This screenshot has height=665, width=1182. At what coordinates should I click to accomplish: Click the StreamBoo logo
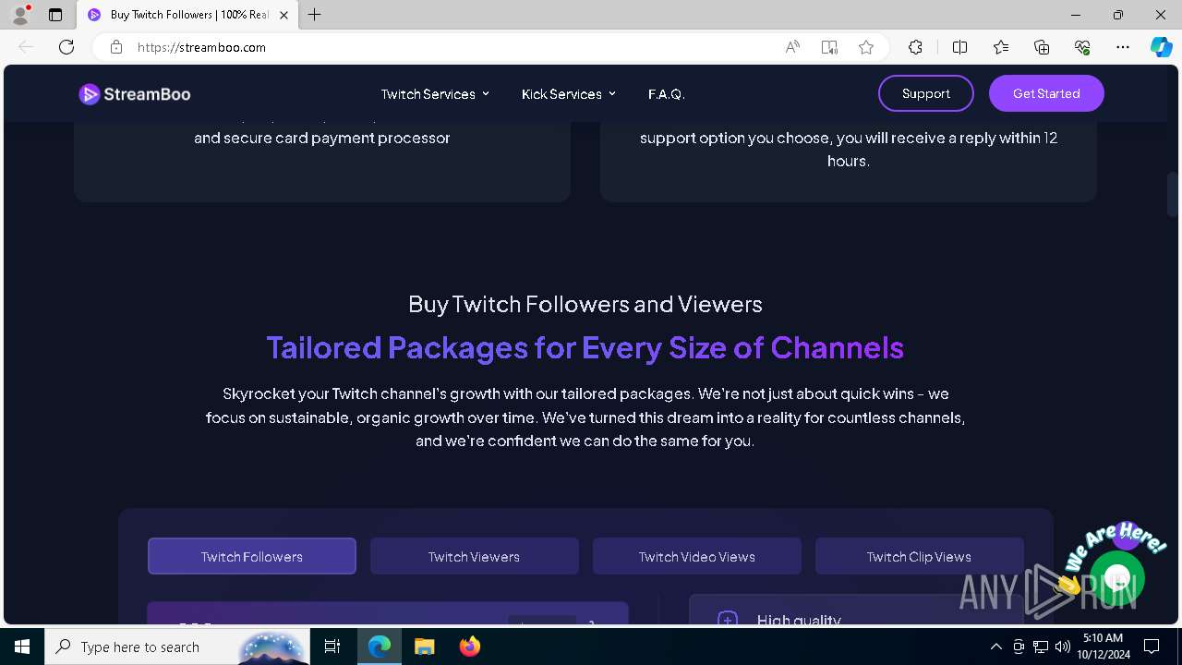coord(135,94)
